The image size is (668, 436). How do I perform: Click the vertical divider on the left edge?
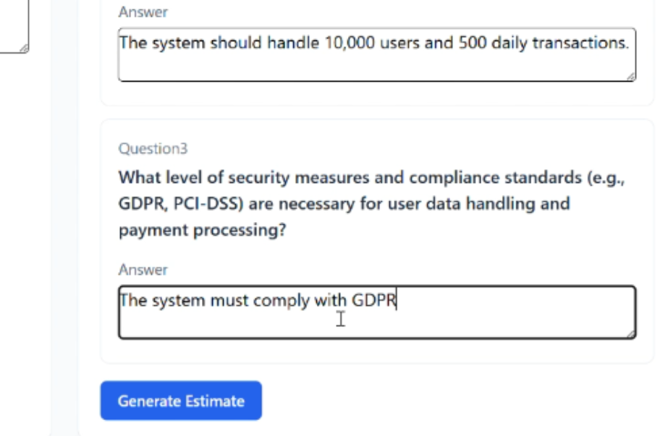point(49,217)
